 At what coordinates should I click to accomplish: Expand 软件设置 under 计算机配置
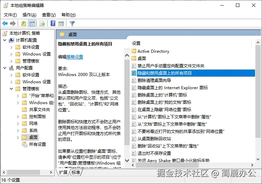[11, 47]
